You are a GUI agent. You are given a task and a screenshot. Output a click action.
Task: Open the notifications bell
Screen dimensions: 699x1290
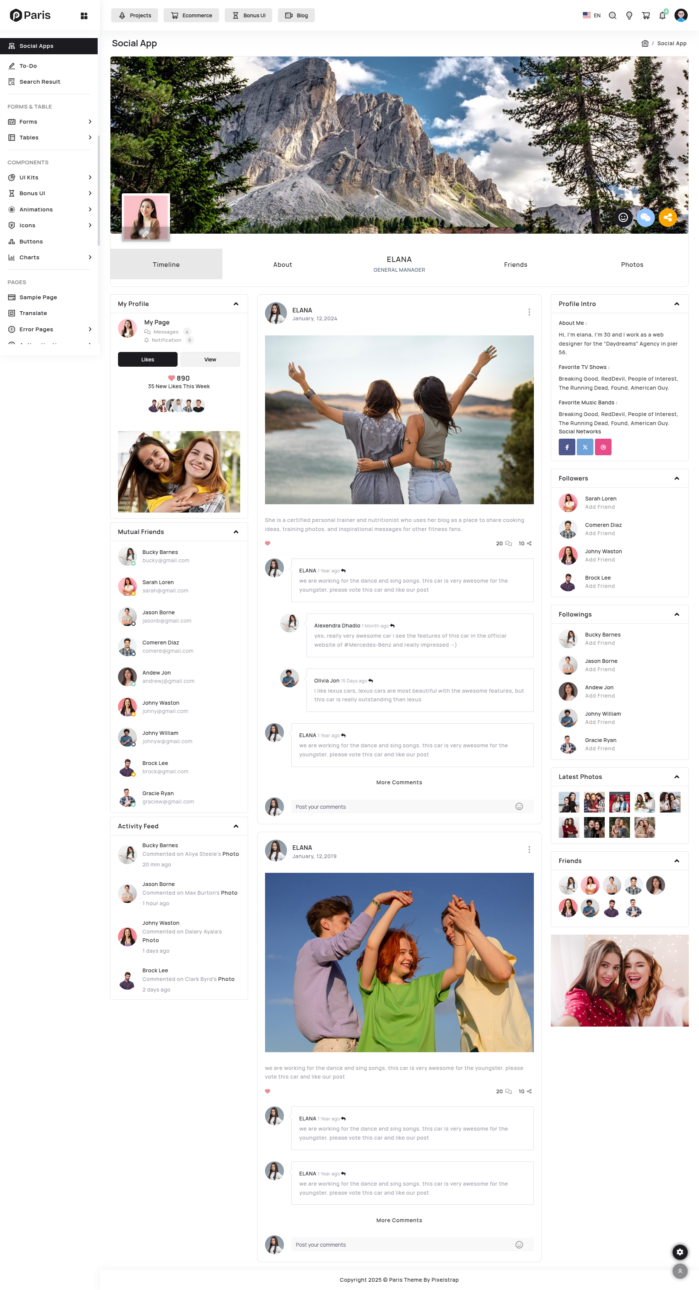coord(662,15)
